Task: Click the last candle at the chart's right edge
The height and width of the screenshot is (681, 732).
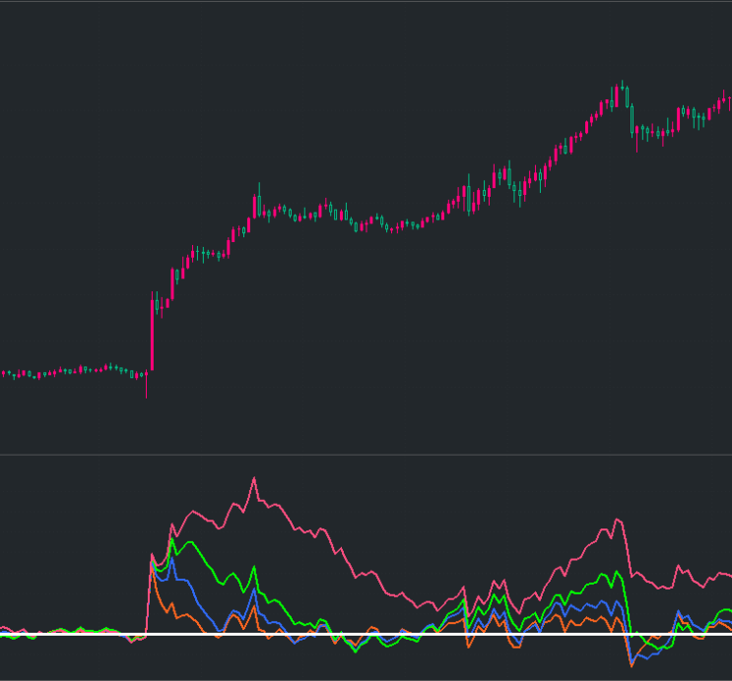Action: tap(730, 102)
